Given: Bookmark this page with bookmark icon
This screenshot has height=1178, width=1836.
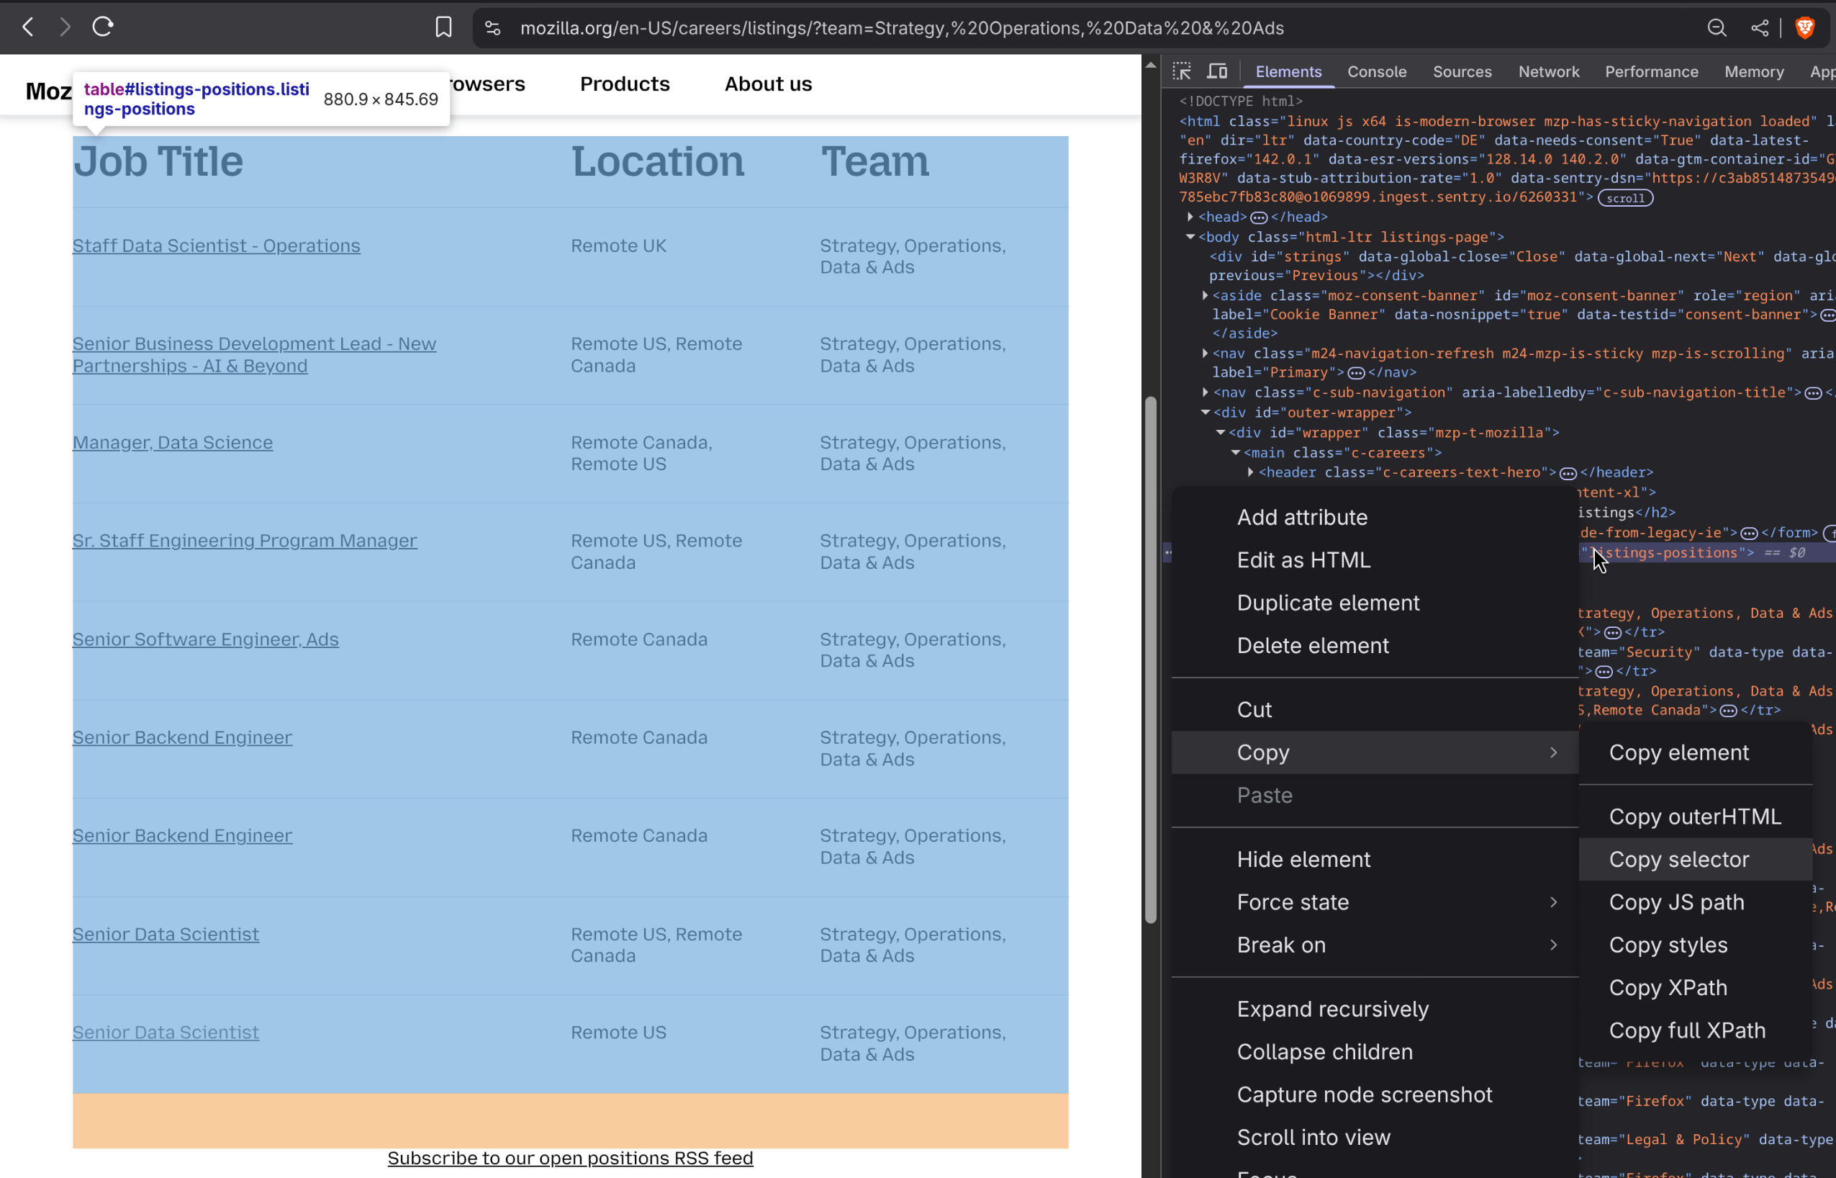Looking at the screenshot, I should [443, 27].
